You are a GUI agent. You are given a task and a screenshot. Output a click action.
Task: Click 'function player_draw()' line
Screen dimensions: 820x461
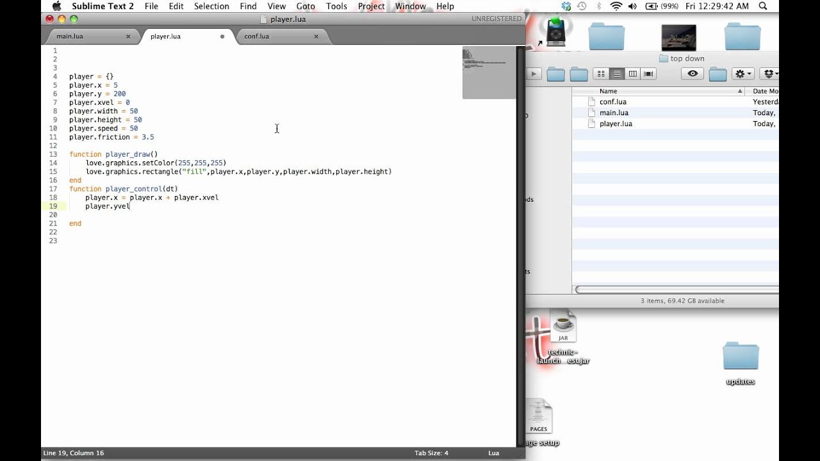113,154
